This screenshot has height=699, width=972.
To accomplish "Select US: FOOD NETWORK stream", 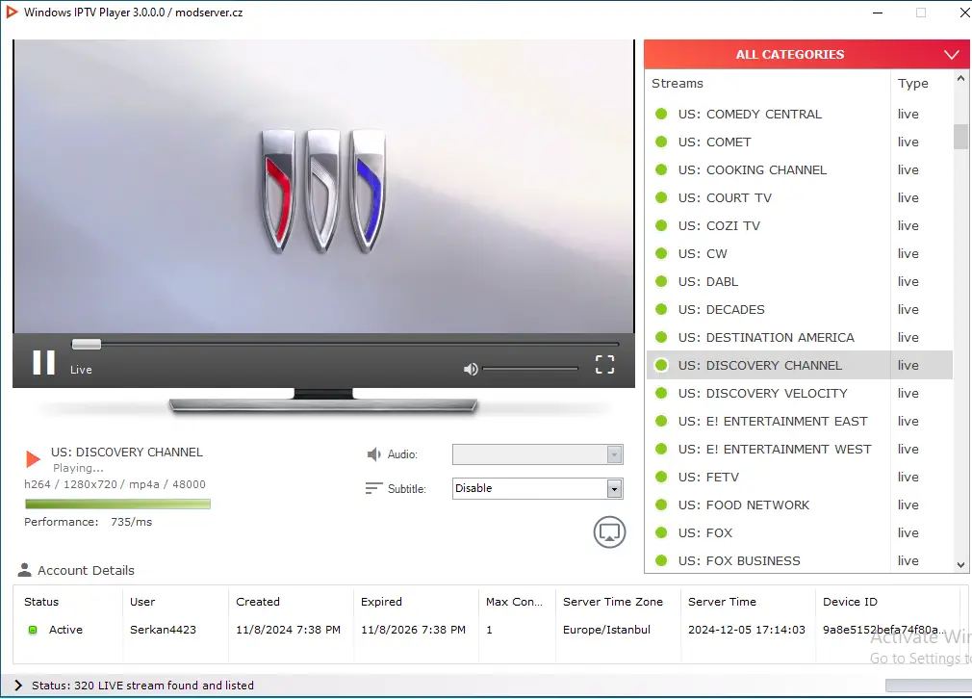I will coord(799,505).
